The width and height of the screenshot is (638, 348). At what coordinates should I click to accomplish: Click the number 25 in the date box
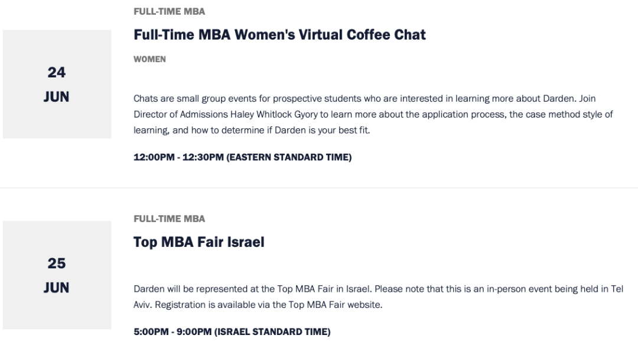click(57, 264)
